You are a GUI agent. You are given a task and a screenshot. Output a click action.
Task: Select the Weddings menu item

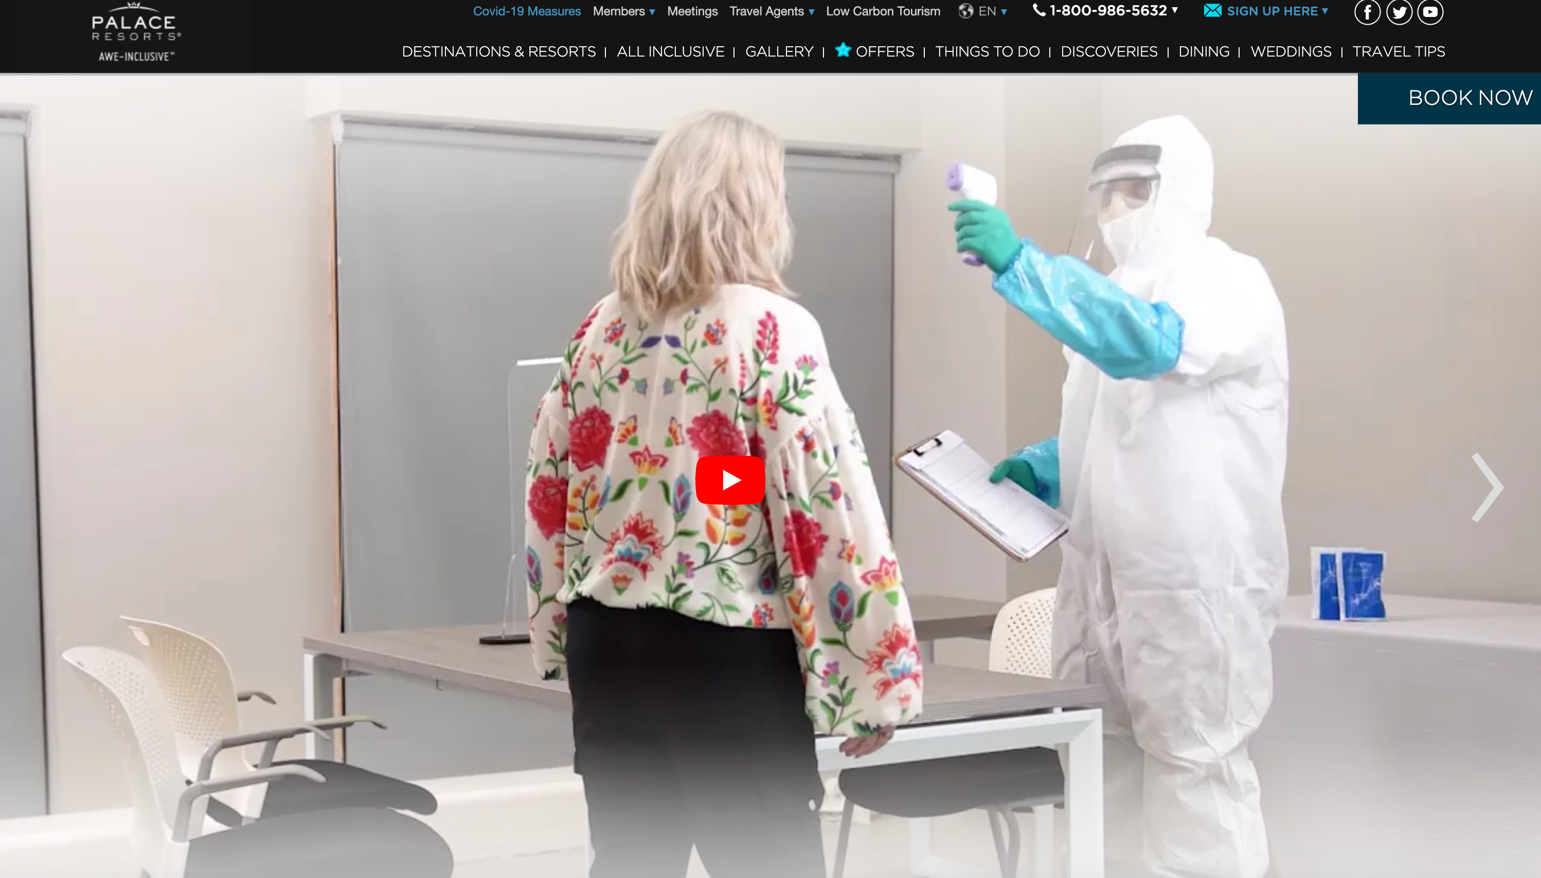click(x=1291, y=52)
